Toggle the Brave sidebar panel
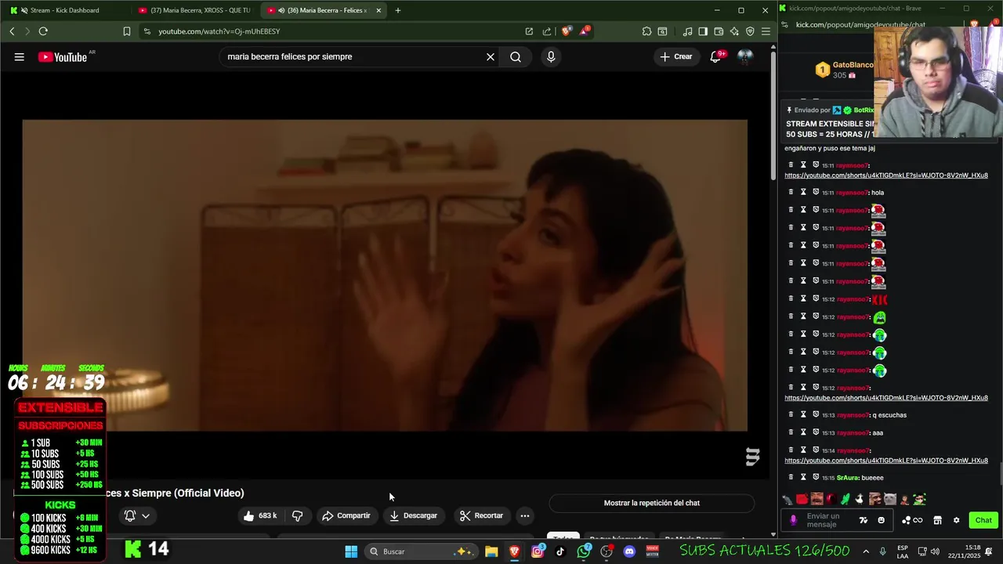 pyautogui.click(x=703, y=31)
